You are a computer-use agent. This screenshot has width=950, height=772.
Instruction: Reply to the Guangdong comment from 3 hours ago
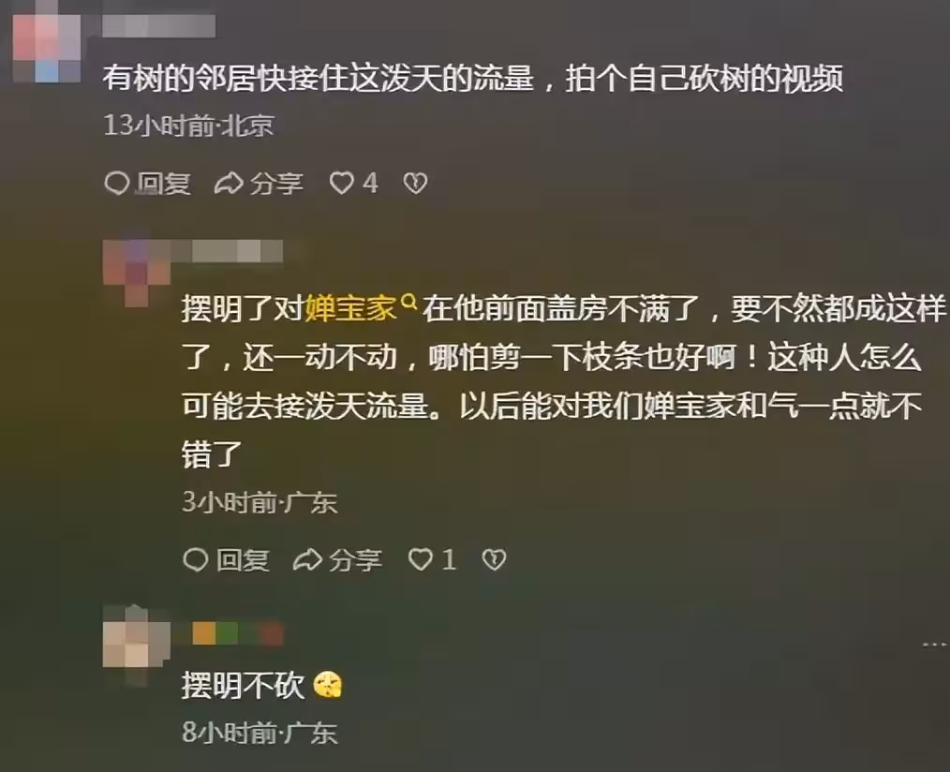pos(226,559)
